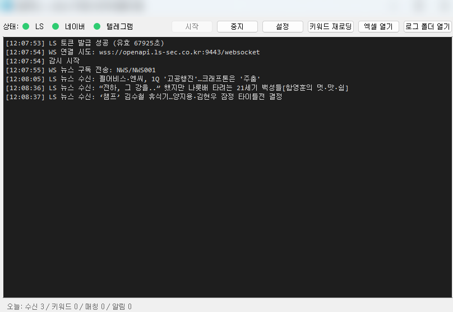
Task: Select the 'WS 뉴스 구독 전송' log line
Action: tap(81, 70)
